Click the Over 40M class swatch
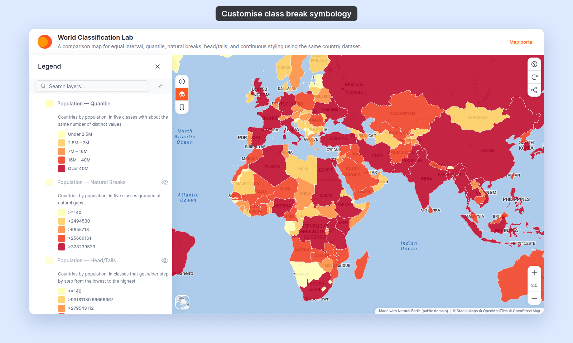 pyautogui.click(x=62, y=169)
